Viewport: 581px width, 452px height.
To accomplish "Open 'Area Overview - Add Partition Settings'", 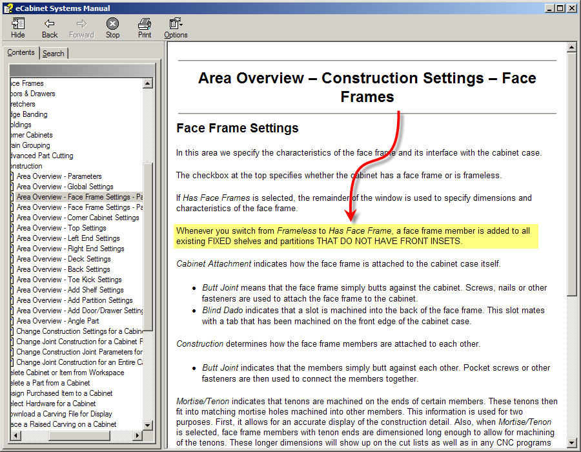I will (x=74, y=301).
